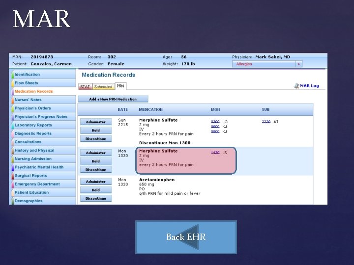Image resolution: width=354 pixels, height=265 pixels.
Task: Click the 0800 KJ administration entry
Action: point(219,132)
